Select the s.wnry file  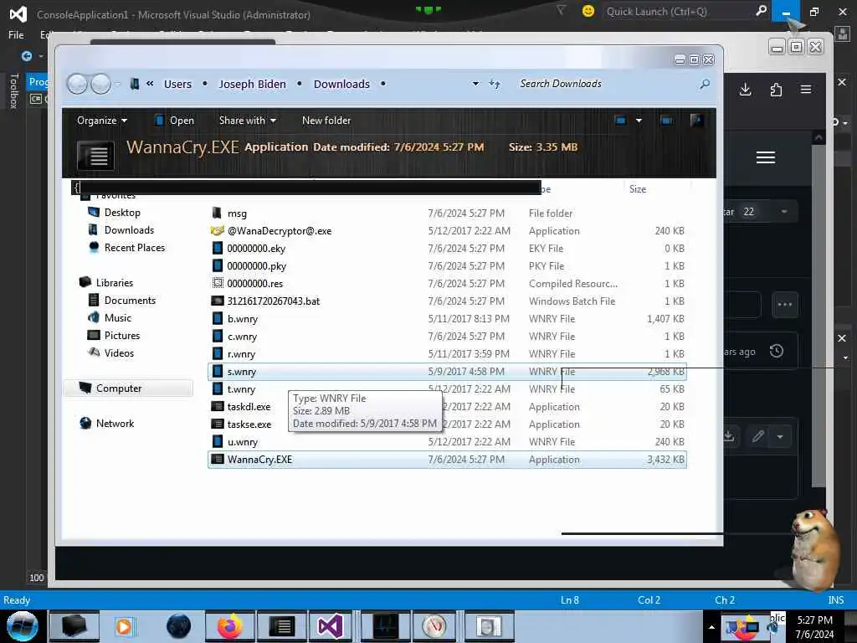(447, 372)
